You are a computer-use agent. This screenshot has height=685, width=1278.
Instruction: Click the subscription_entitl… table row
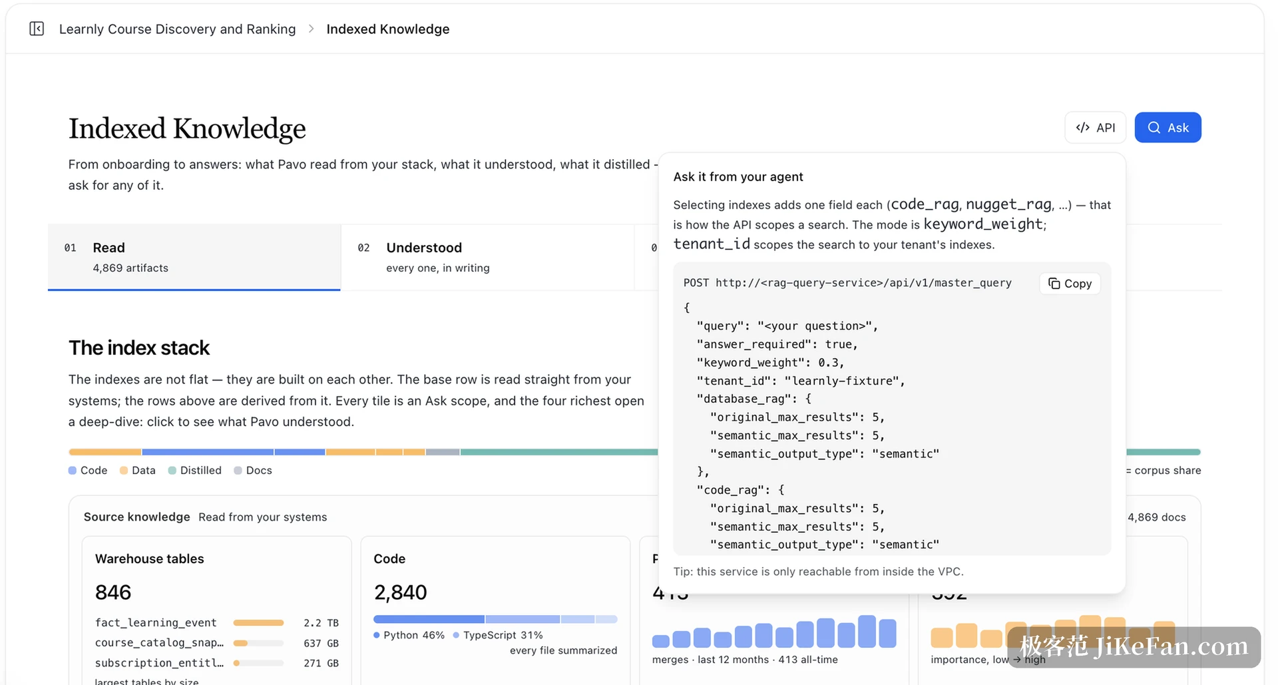point(216,663)
